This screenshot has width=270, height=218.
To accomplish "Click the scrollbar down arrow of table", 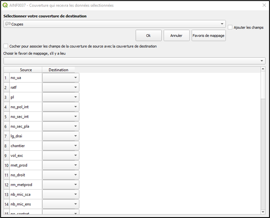I will [x=263, y=212].
